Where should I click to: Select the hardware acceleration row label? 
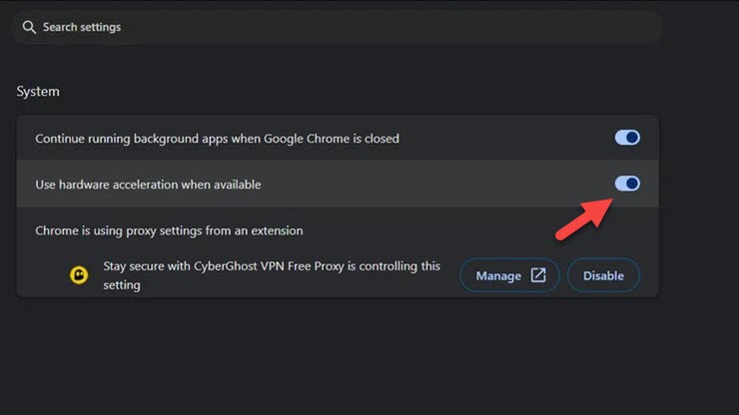148,185
